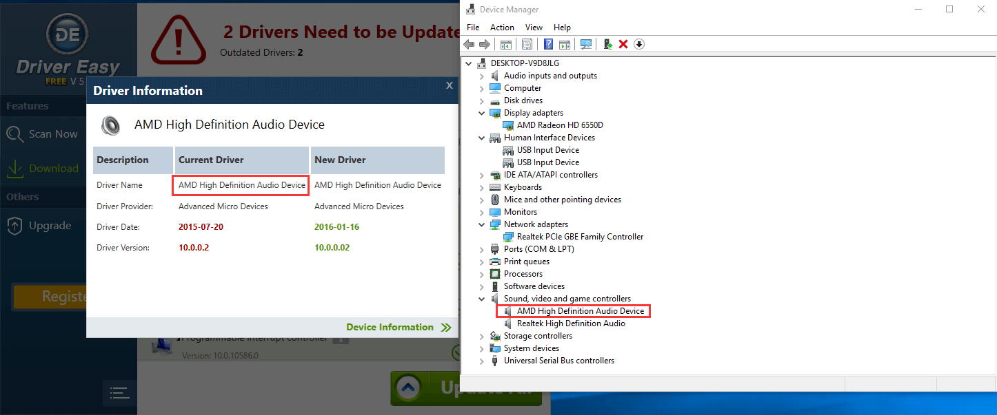Click Scan Now in Driver Easy sidebar

point(52,134)
